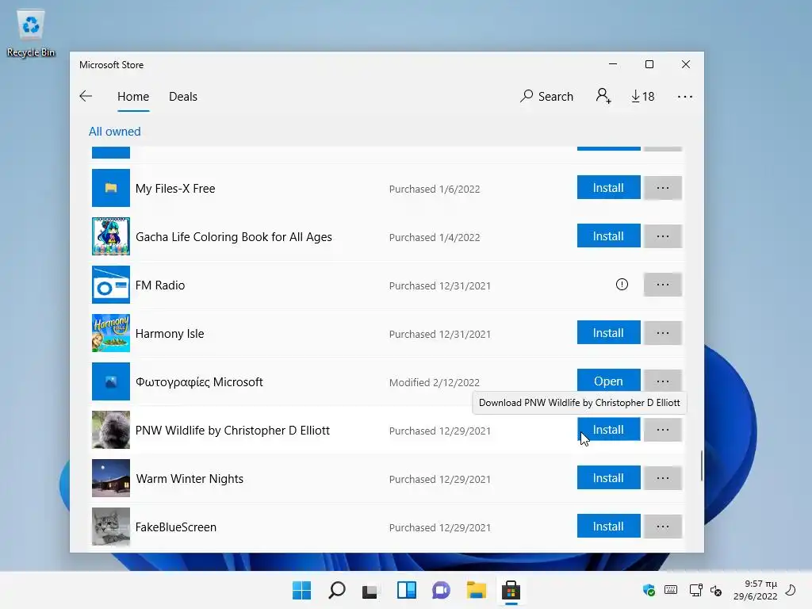Image resolution: width=812 pixels, height=609 pixels.
Task: Click Windows Security tray icon
Action: pos(649,590)
